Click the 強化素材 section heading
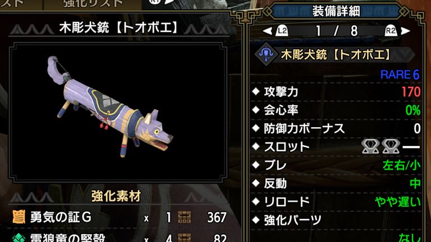The image size is (431, 242). point(116,196)
